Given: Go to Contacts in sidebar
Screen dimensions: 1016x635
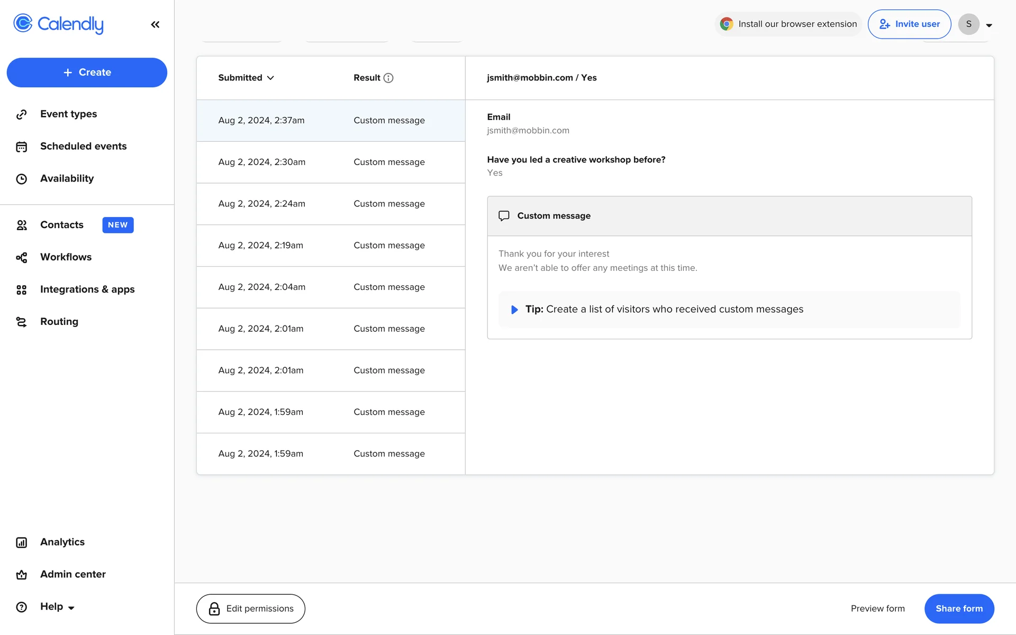Looking at the screenshot, I should 61,225.
